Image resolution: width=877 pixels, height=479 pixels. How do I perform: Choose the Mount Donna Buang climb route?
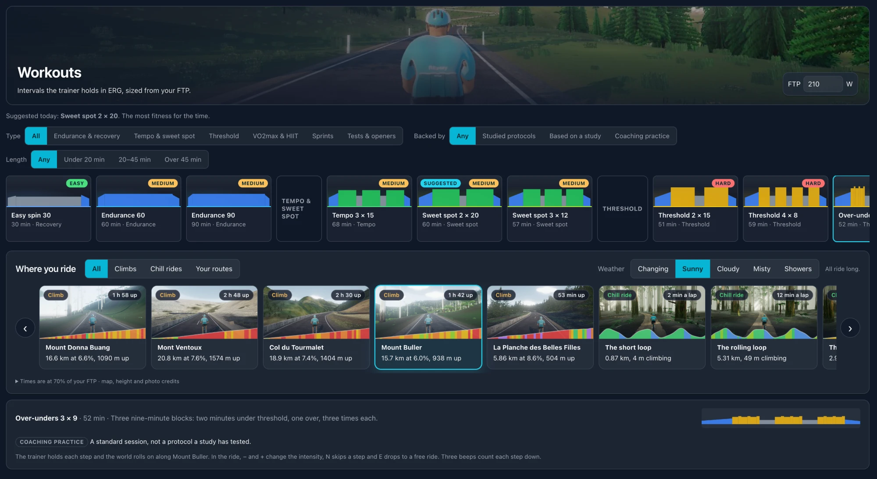[x=93, y=327]
